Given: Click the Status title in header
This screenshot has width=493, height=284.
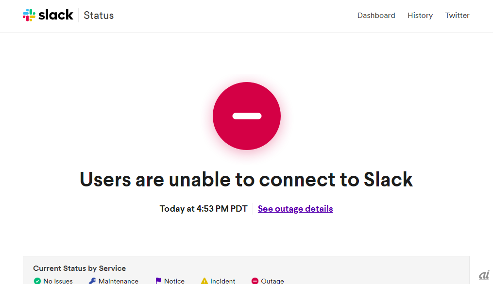Looking at the screenshot, I should (x=99, y=16).
